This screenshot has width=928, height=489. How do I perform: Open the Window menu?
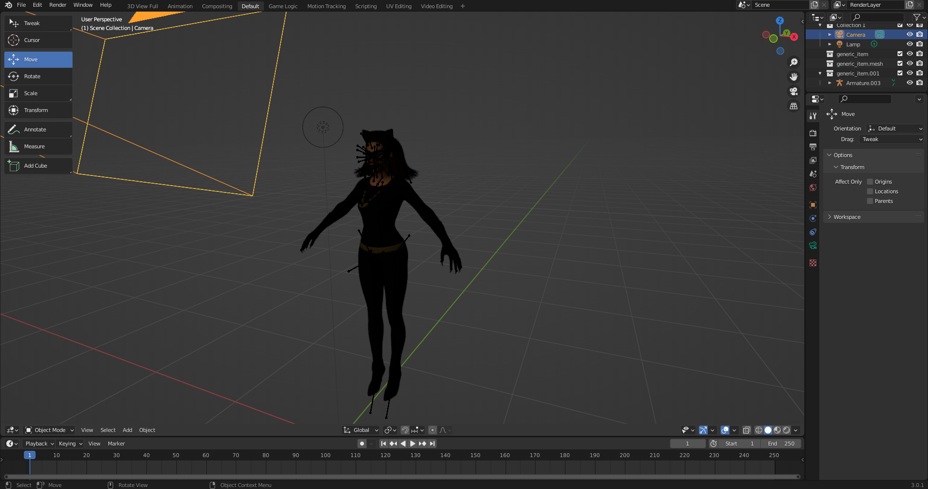tap(83, 5)
